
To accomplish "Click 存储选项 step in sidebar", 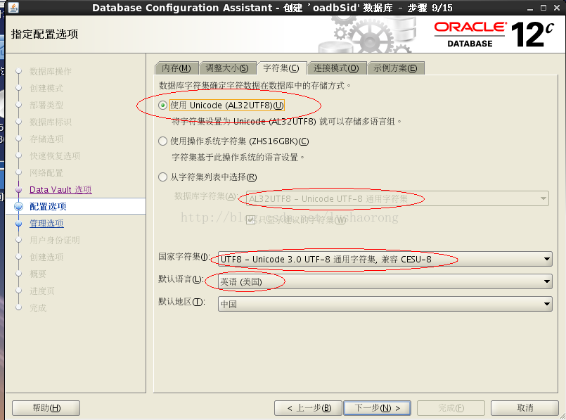I will pos(46,139).
